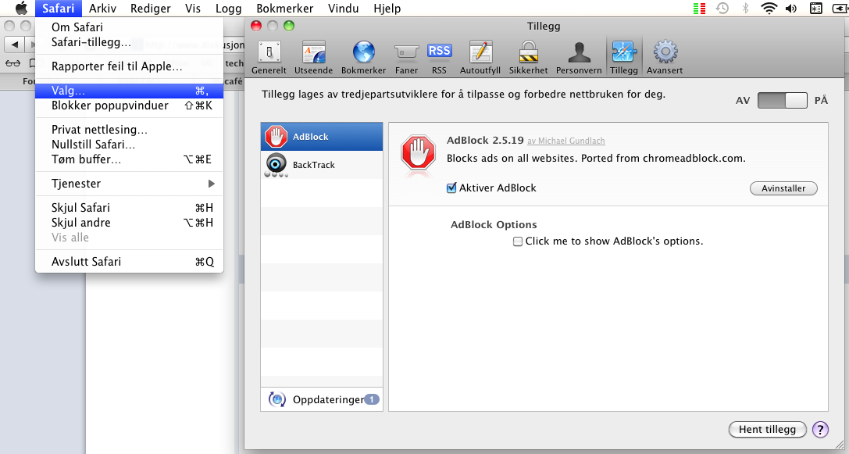The height and width of the screenshot is (454, 849).
Task: Click the red-green activity meter icon
Action: 699,8
